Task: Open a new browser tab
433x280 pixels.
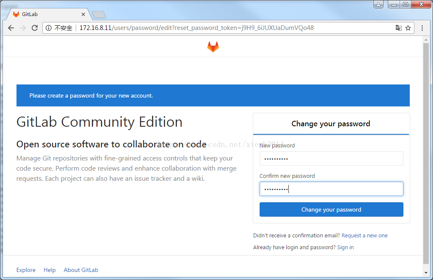Action: point(99,15)
